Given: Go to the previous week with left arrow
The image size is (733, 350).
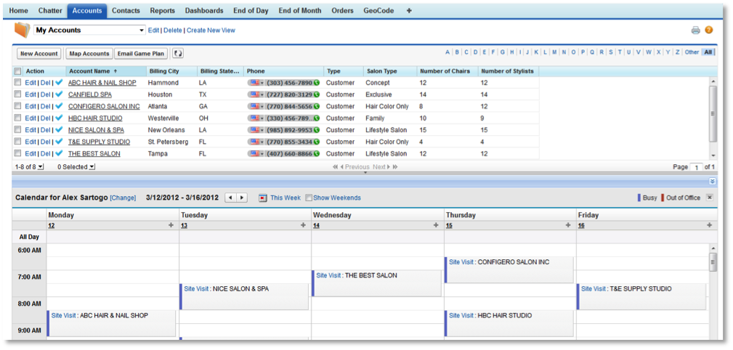Looking at the screenshot, I should 230,198.
